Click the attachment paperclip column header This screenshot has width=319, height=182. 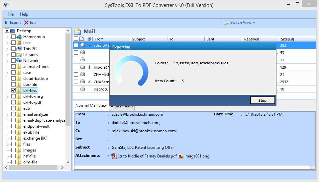89,39
